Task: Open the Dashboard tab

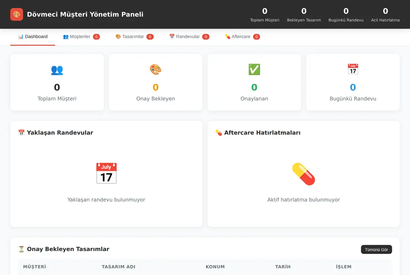Action: [33, 37]
